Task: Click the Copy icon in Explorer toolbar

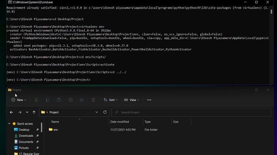Action: click(48, 100)
